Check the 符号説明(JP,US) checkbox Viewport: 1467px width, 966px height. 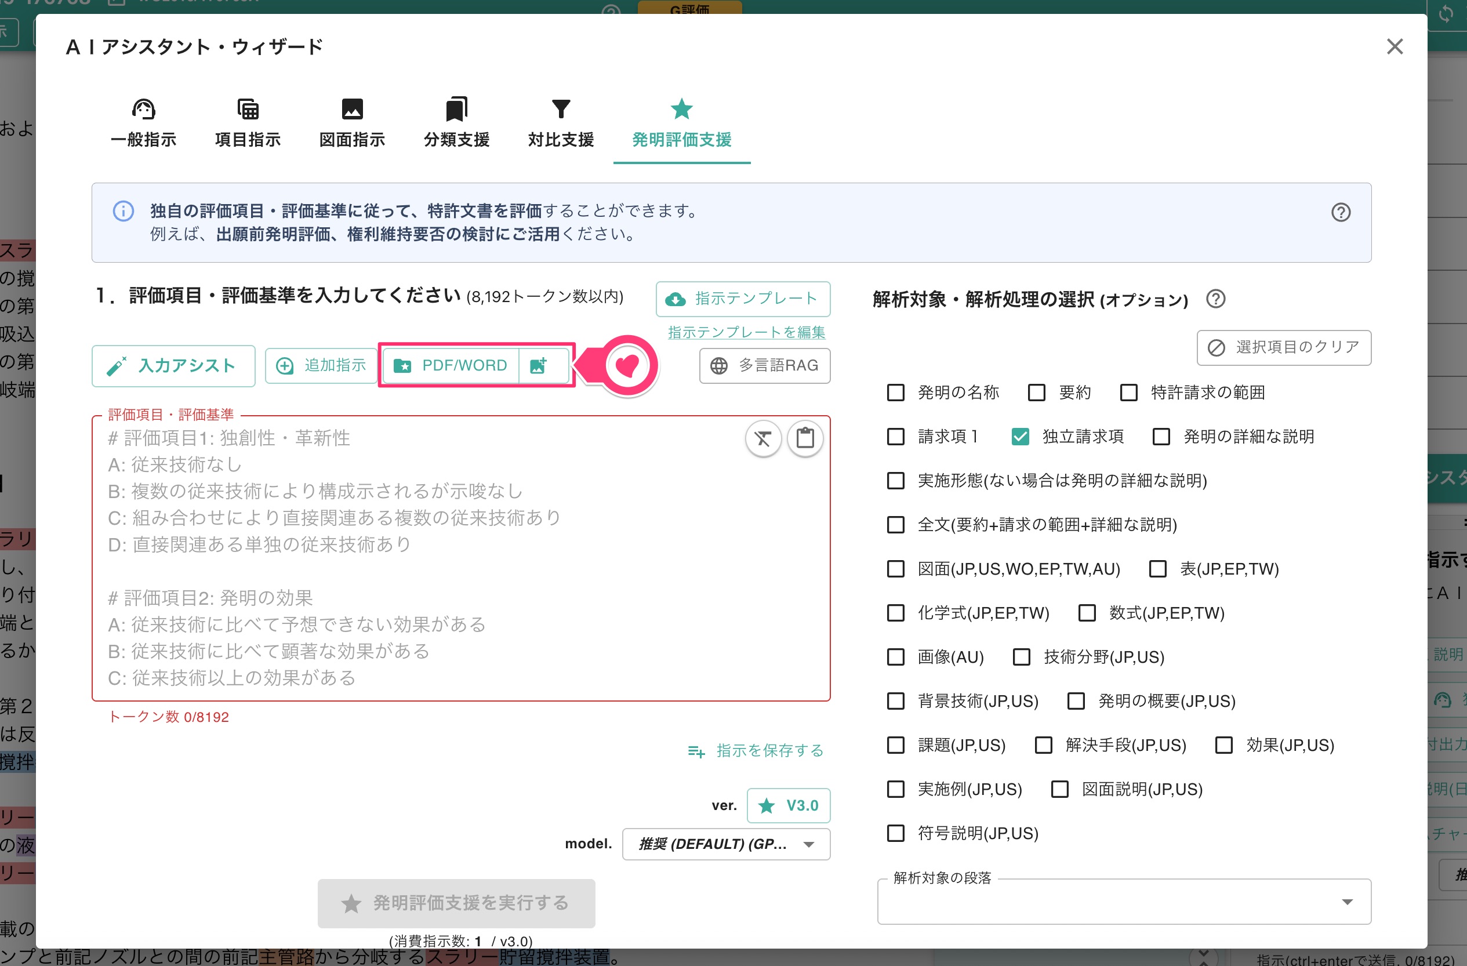point(895,833)
